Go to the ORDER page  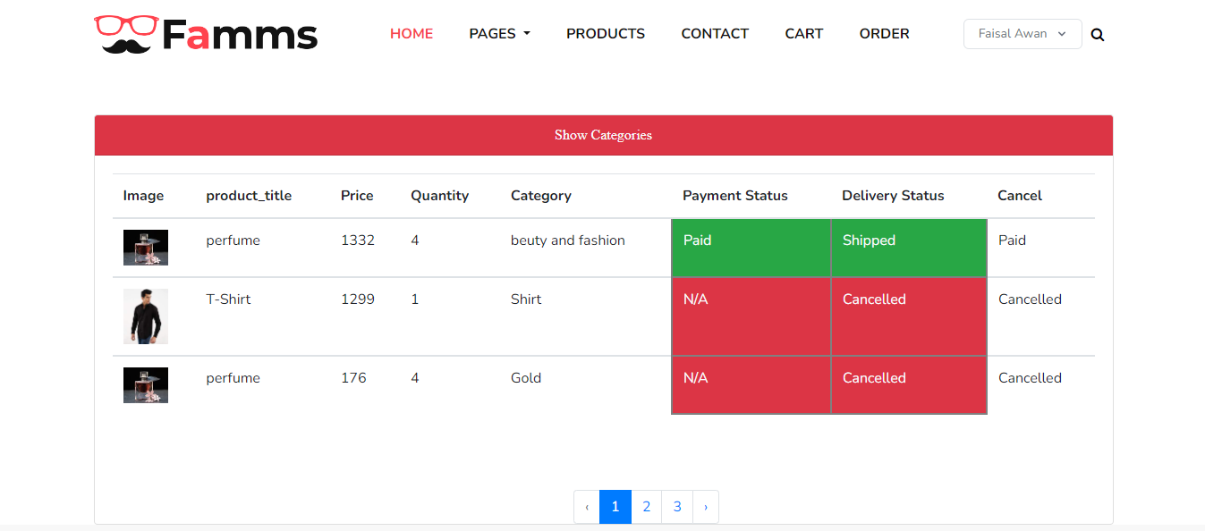click(x=884, y=34)
